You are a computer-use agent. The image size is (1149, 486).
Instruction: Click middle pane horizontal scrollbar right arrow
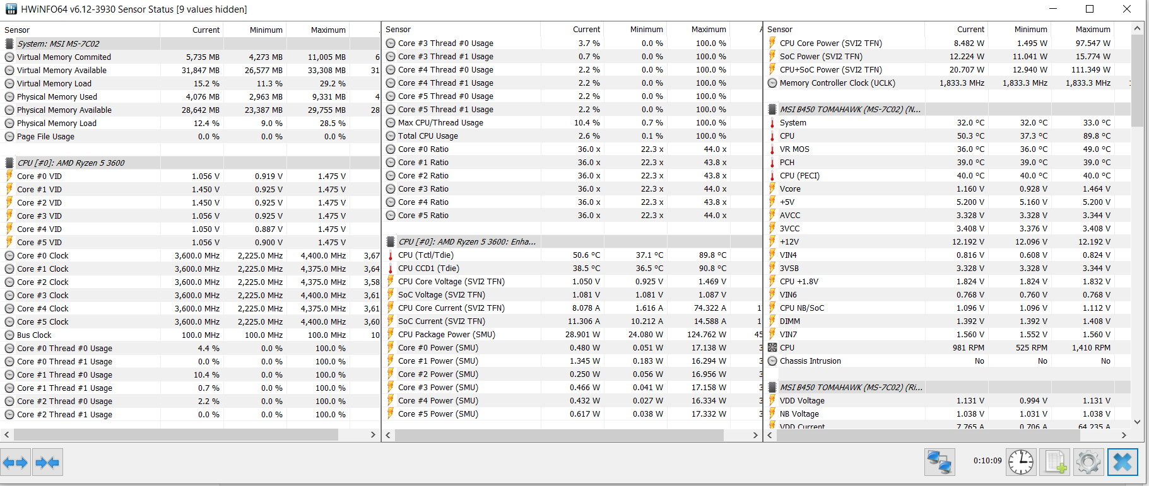click(x=755, y=435)
